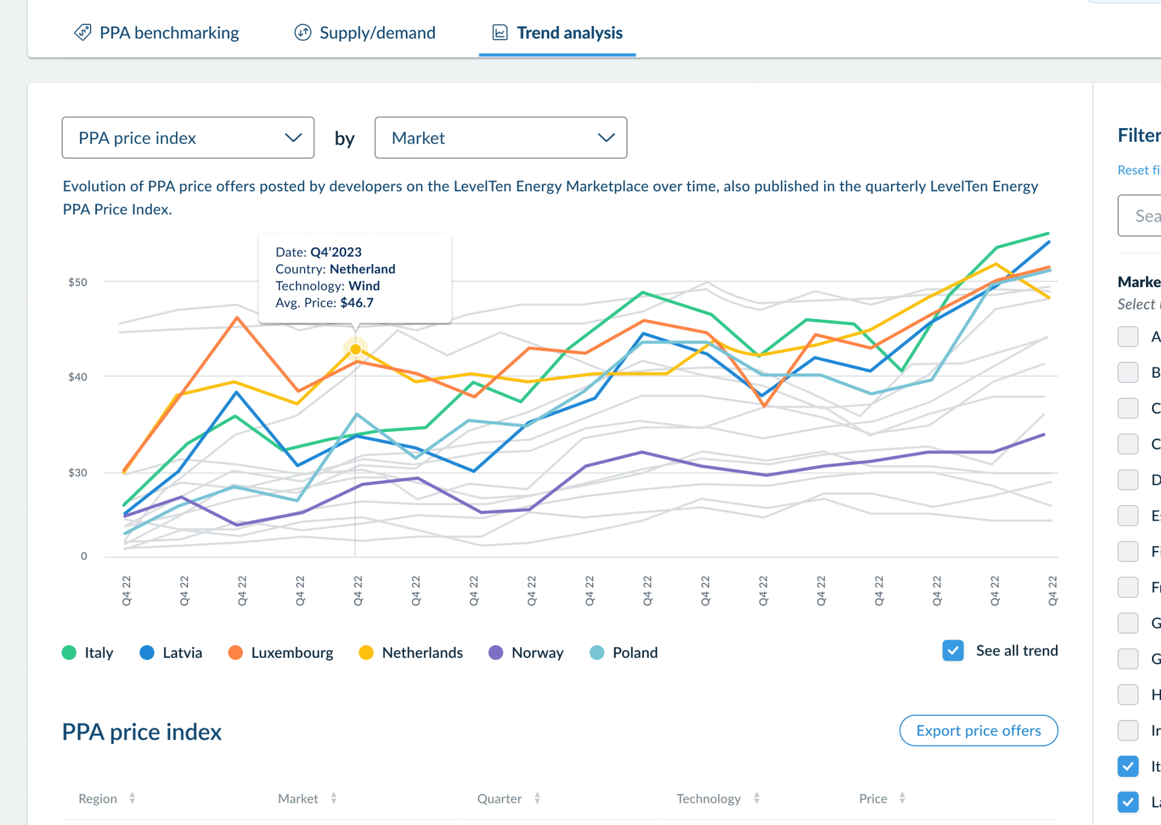Viewport: 1161px width, 825px height.
Task: Click the highlighted Netherlands data point
Action: [355, 350]
